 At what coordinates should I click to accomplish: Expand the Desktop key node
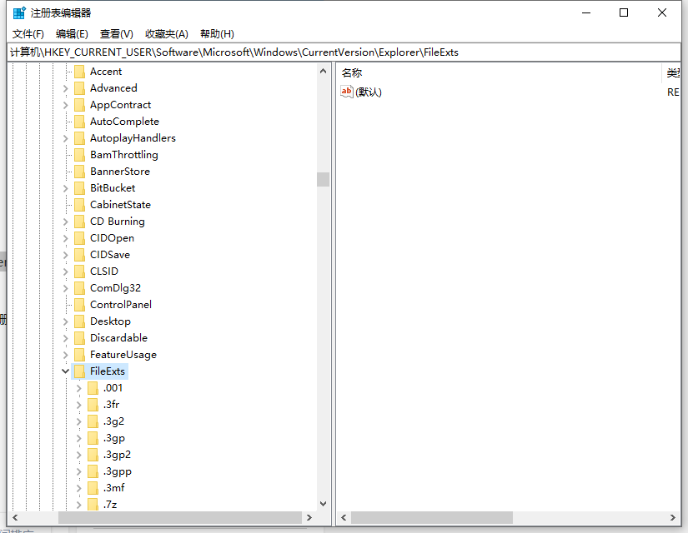[66, 321]
